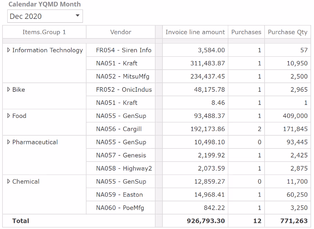This screenshot has width=314, height=229.
Task: Click the Purchase Qty column header
Action: 287,32
